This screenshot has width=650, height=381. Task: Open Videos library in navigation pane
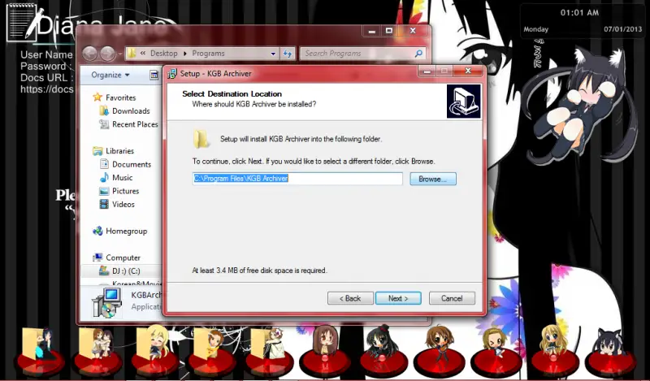(123, 205)
